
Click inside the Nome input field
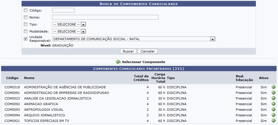pyautogui.click(x=105, y=17)
